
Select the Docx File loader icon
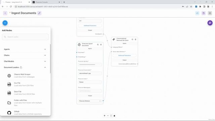click(x=9, y=93)
